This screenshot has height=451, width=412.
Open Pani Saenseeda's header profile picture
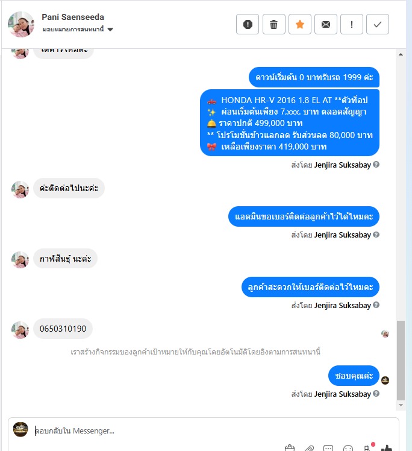coord(20,24)
